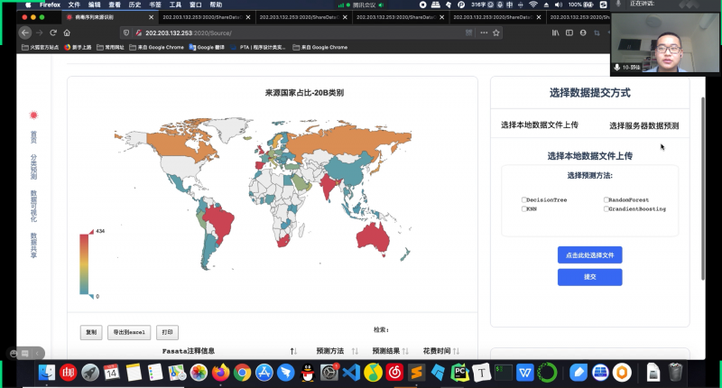Sort the Fasata注释信息 column

(x=293, y=351)
